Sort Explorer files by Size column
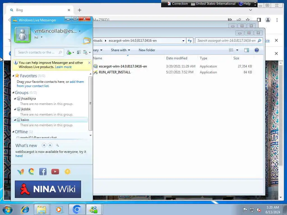Viewport: 287px width, 215px height. (236, 58)
